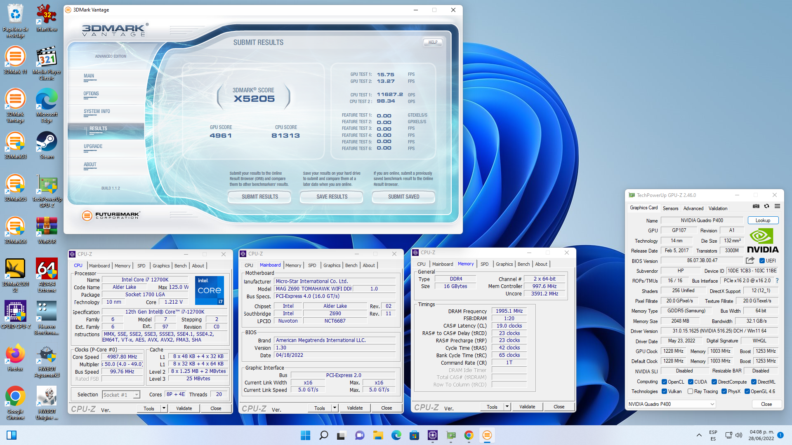The image size is (792, 445).
Task: Toggle the Vulkan checkbox
Action: coord(665,391)
